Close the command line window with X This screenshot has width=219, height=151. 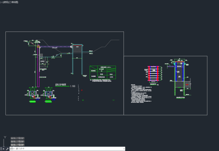click(x=3, y=149)
